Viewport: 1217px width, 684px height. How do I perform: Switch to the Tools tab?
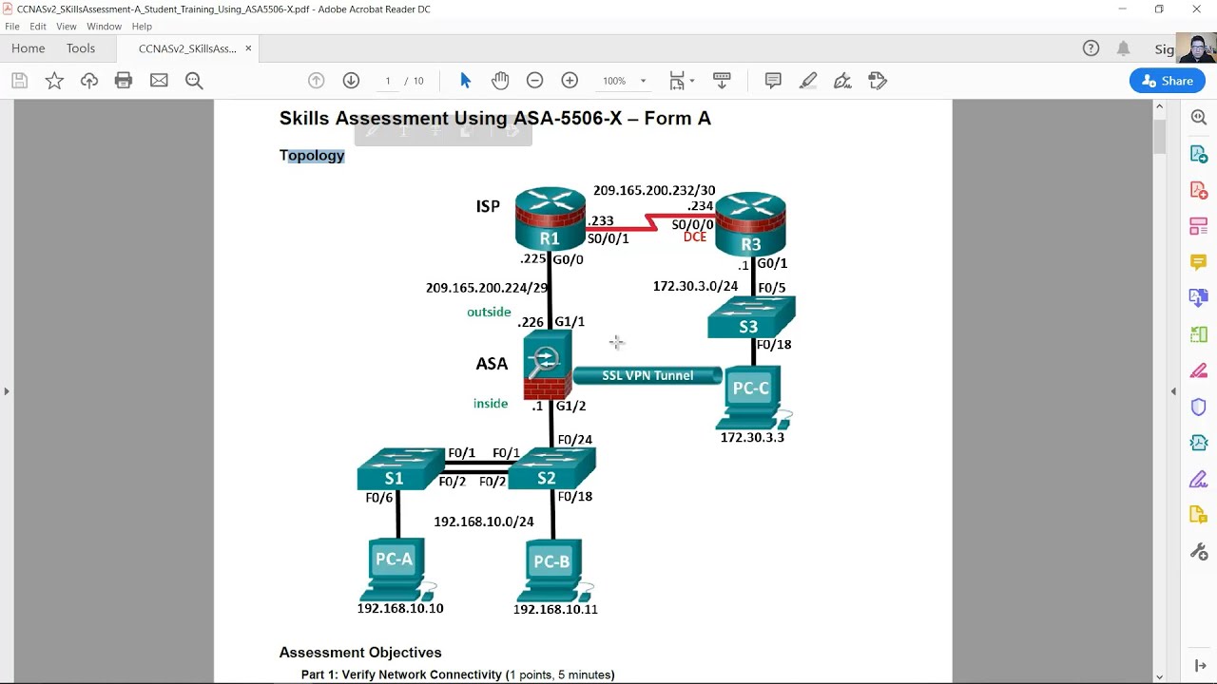click(81, 48)
